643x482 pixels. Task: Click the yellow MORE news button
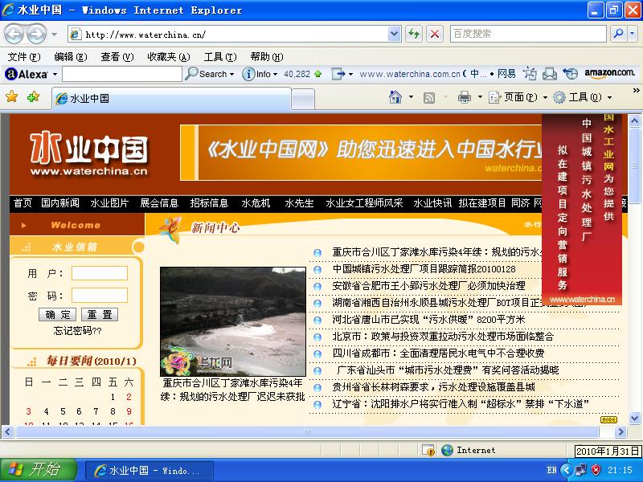click(x=608, y=419)
